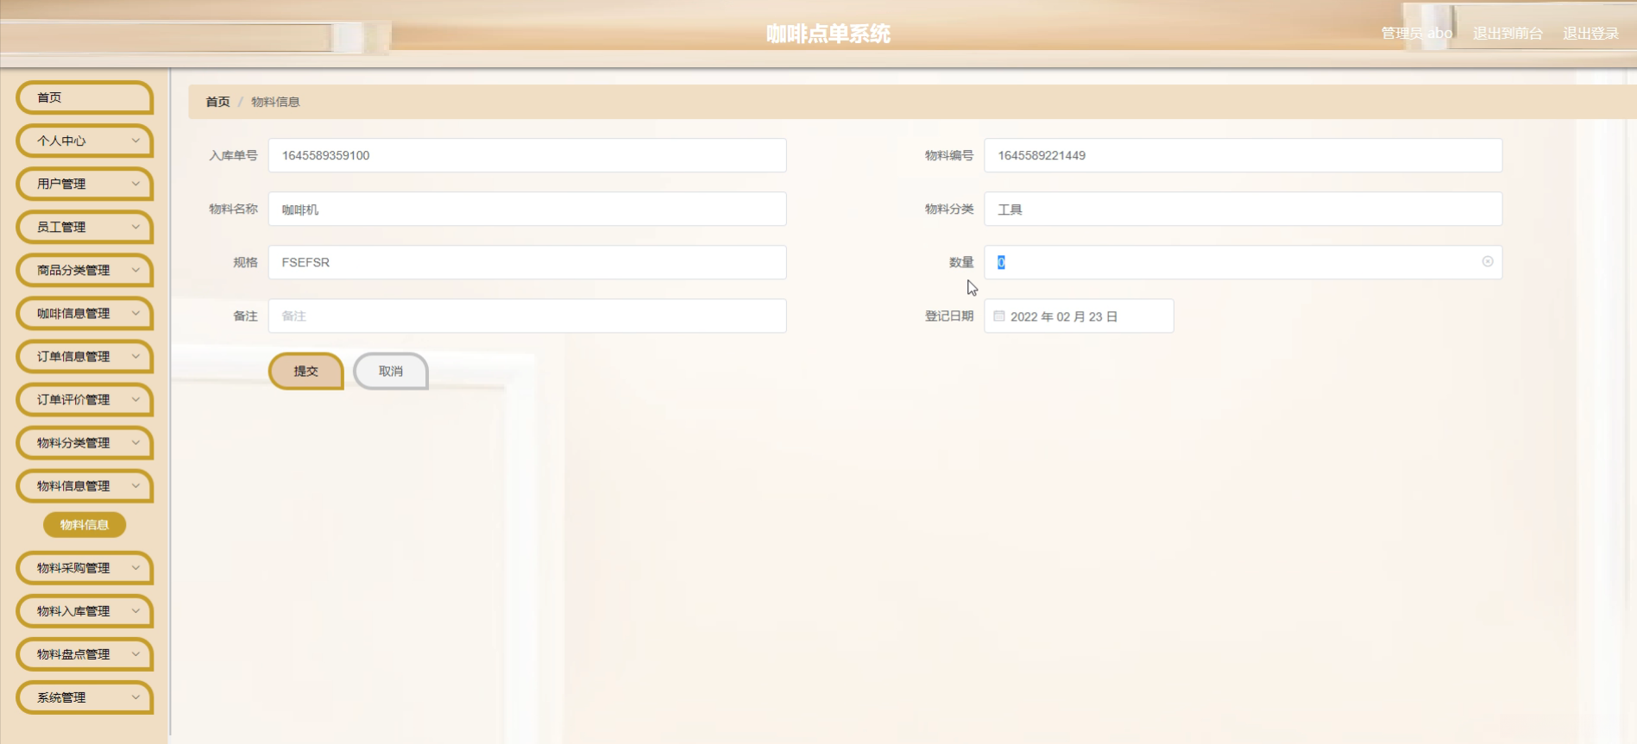Open the 咖啡信息管理 sidebar menu

[85, 313]
